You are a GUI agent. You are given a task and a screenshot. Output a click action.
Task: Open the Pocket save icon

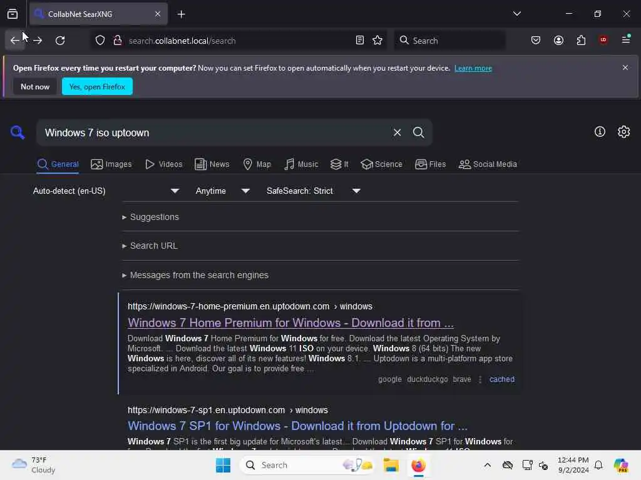coord(536,41)
